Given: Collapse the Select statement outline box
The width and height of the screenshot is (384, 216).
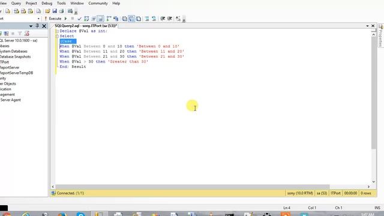Looking at the screenshot, I should point(57,36).
